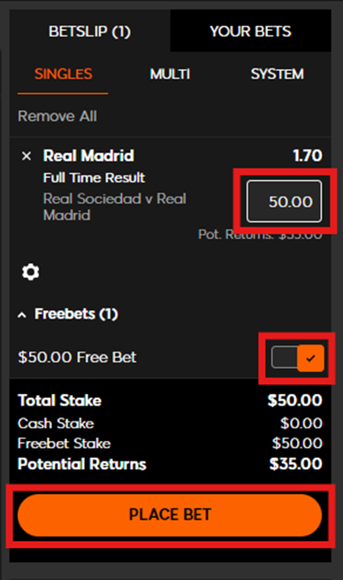Click the stake input showing 50.00
The image size is (343, 580).
click(284, 201)
